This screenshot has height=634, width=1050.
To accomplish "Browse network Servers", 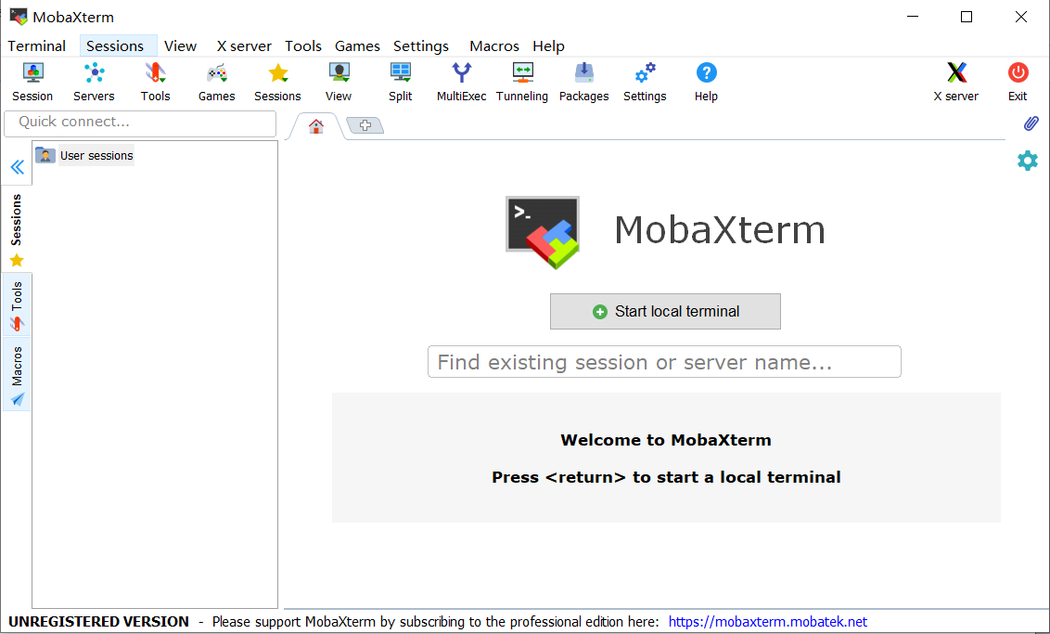I will tap(94, 82).
